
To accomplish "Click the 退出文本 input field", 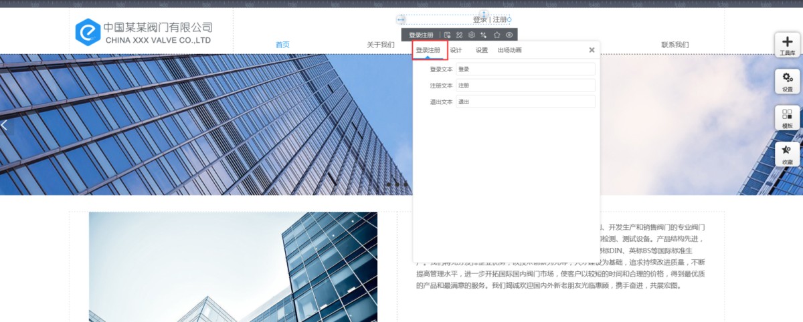I will pyautogui.click(x=525, y=102).
